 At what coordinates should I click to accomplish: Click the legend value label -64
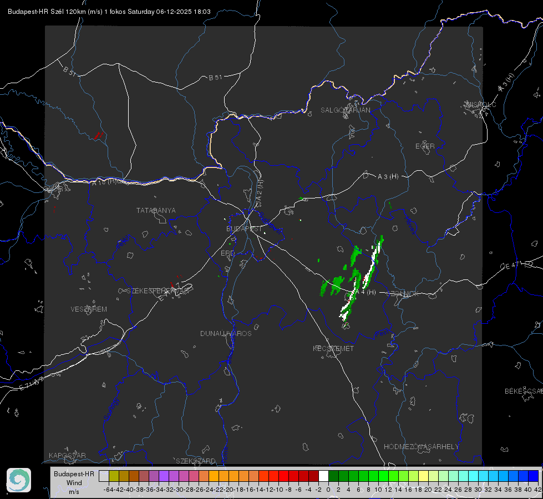click(109, 490)
